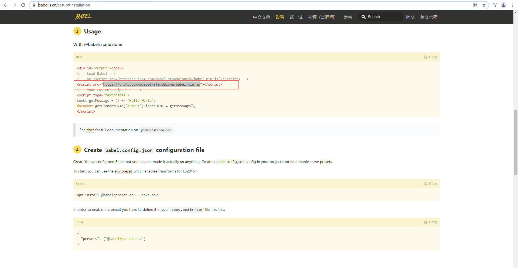
Task: Open the media control playlist icon
Action: 495,5
